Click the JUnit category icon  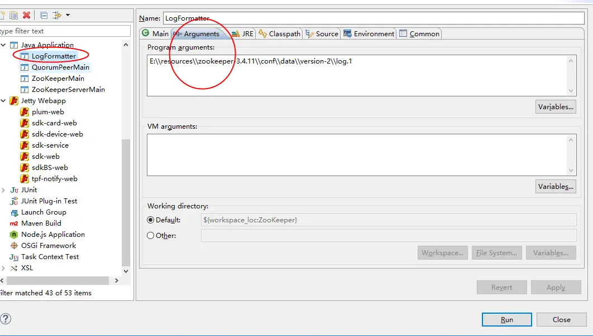(14, 190)
